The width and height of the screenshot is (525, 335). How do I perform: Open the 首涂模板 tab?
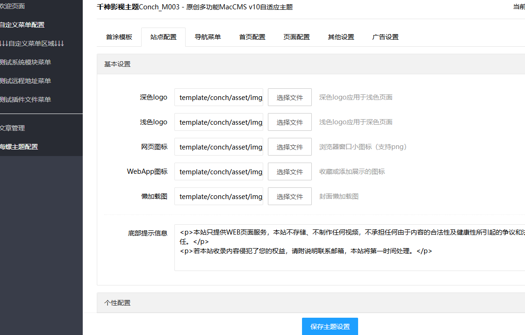point(119,37)
